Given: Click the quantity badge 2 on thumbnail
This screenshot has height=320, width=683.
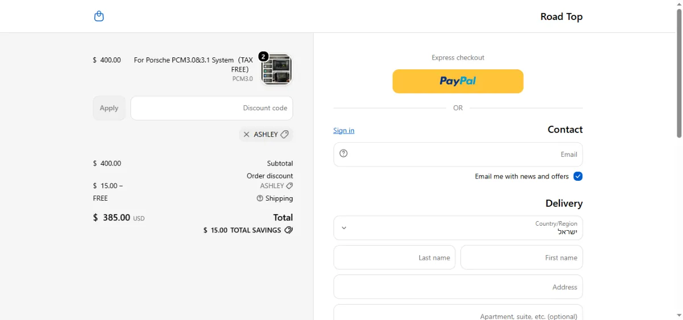Looking at the screenshot, I should (263, 56).
